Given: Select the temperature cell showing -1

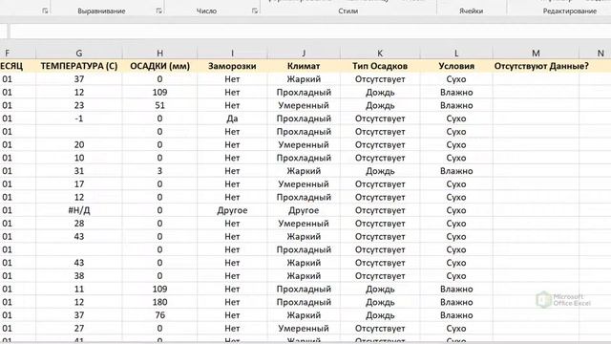Looking at the screenshot, I should (x=79, y=118).
